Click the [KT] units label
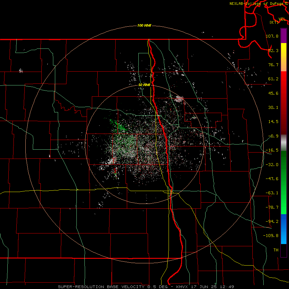The width and height of the screenshot is (289, 289). click(x=274, y=22)
